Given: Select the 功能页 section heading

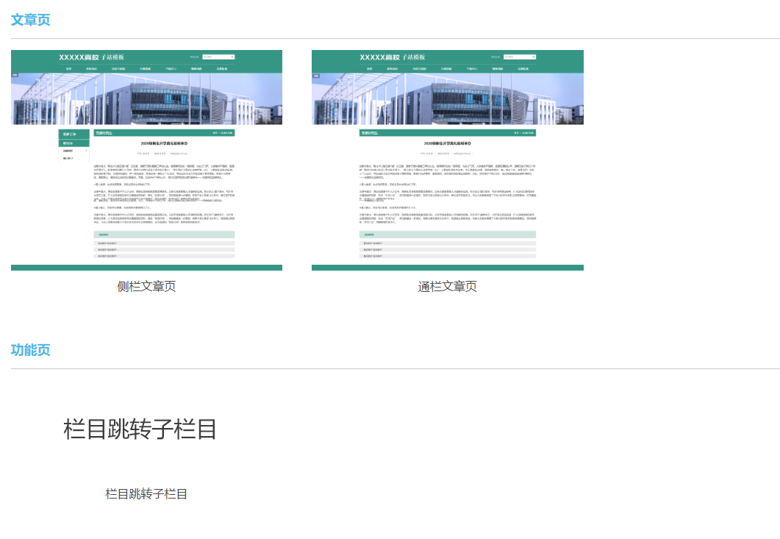Looking at the screenshot, I should (31, 350).
